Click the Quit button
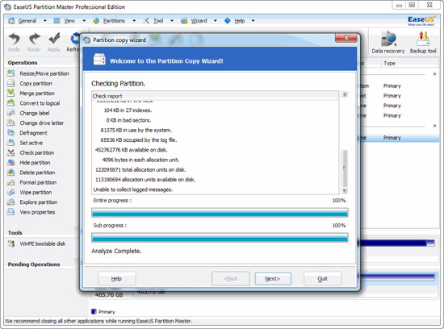444x329 pixels. click(x=323, y=279)
